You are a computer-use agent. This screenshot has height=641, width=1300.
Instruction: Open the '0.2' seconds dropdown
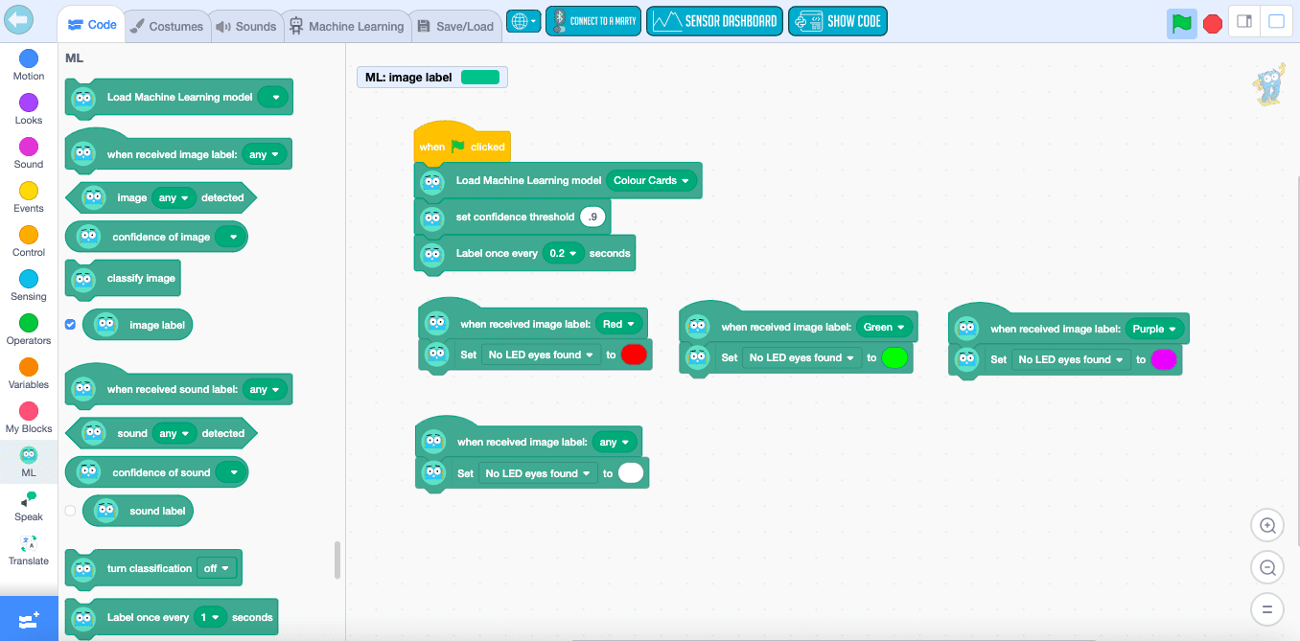(x=563, y=254)
